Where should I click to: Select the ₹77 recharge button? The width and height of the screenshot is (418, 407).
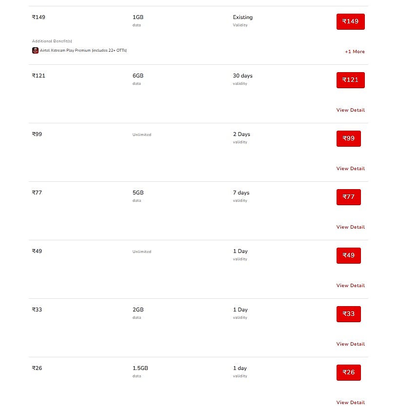coord(348,197)
